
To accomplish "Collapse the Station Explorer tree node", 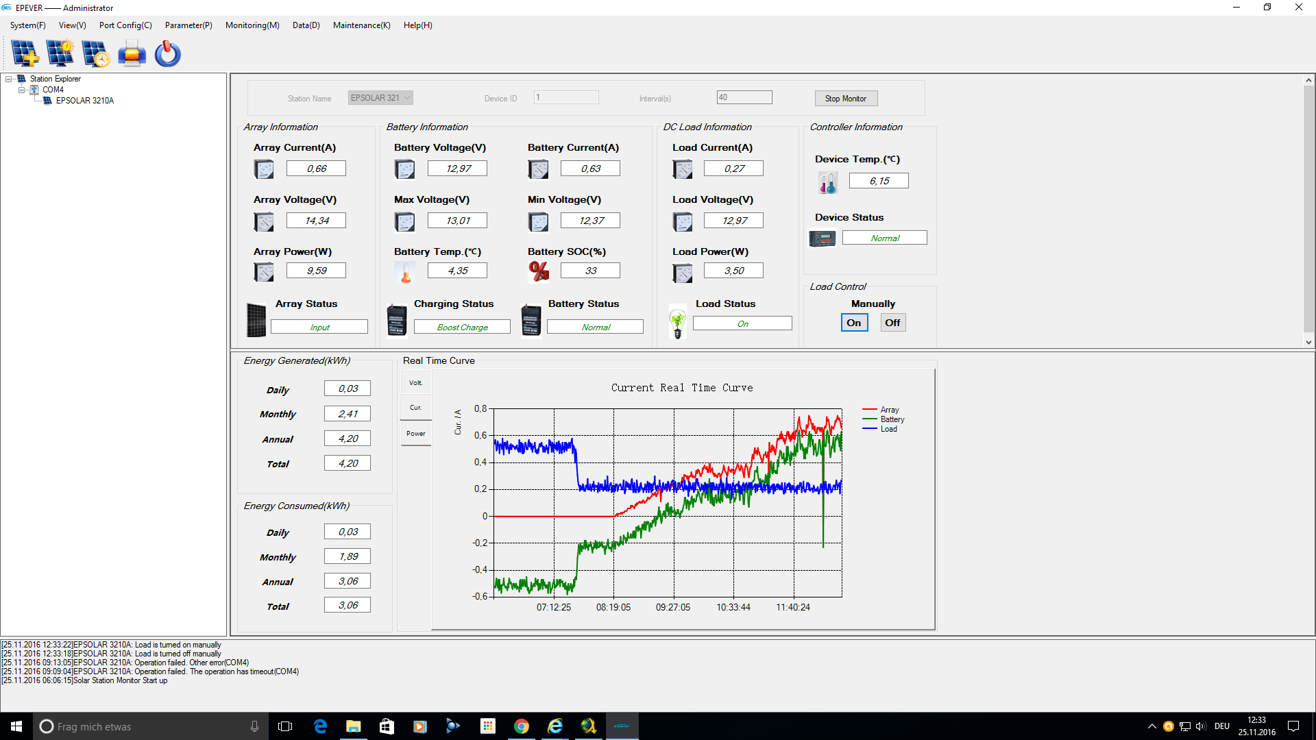I will coord(9,79).
